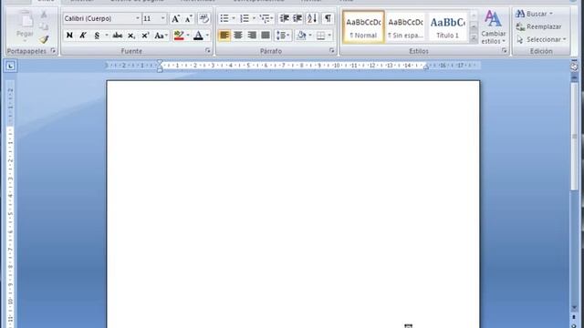
Task: Click the Shading paint bucket button
Action: (x=301, y=36)
